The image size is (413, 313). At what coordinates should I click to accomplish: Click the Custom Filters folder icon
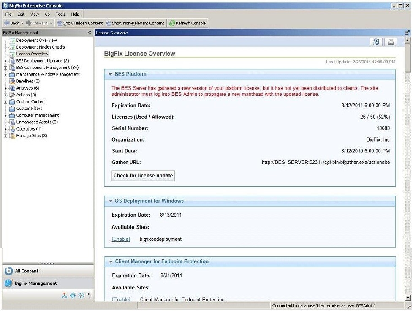tap(12, 109)
